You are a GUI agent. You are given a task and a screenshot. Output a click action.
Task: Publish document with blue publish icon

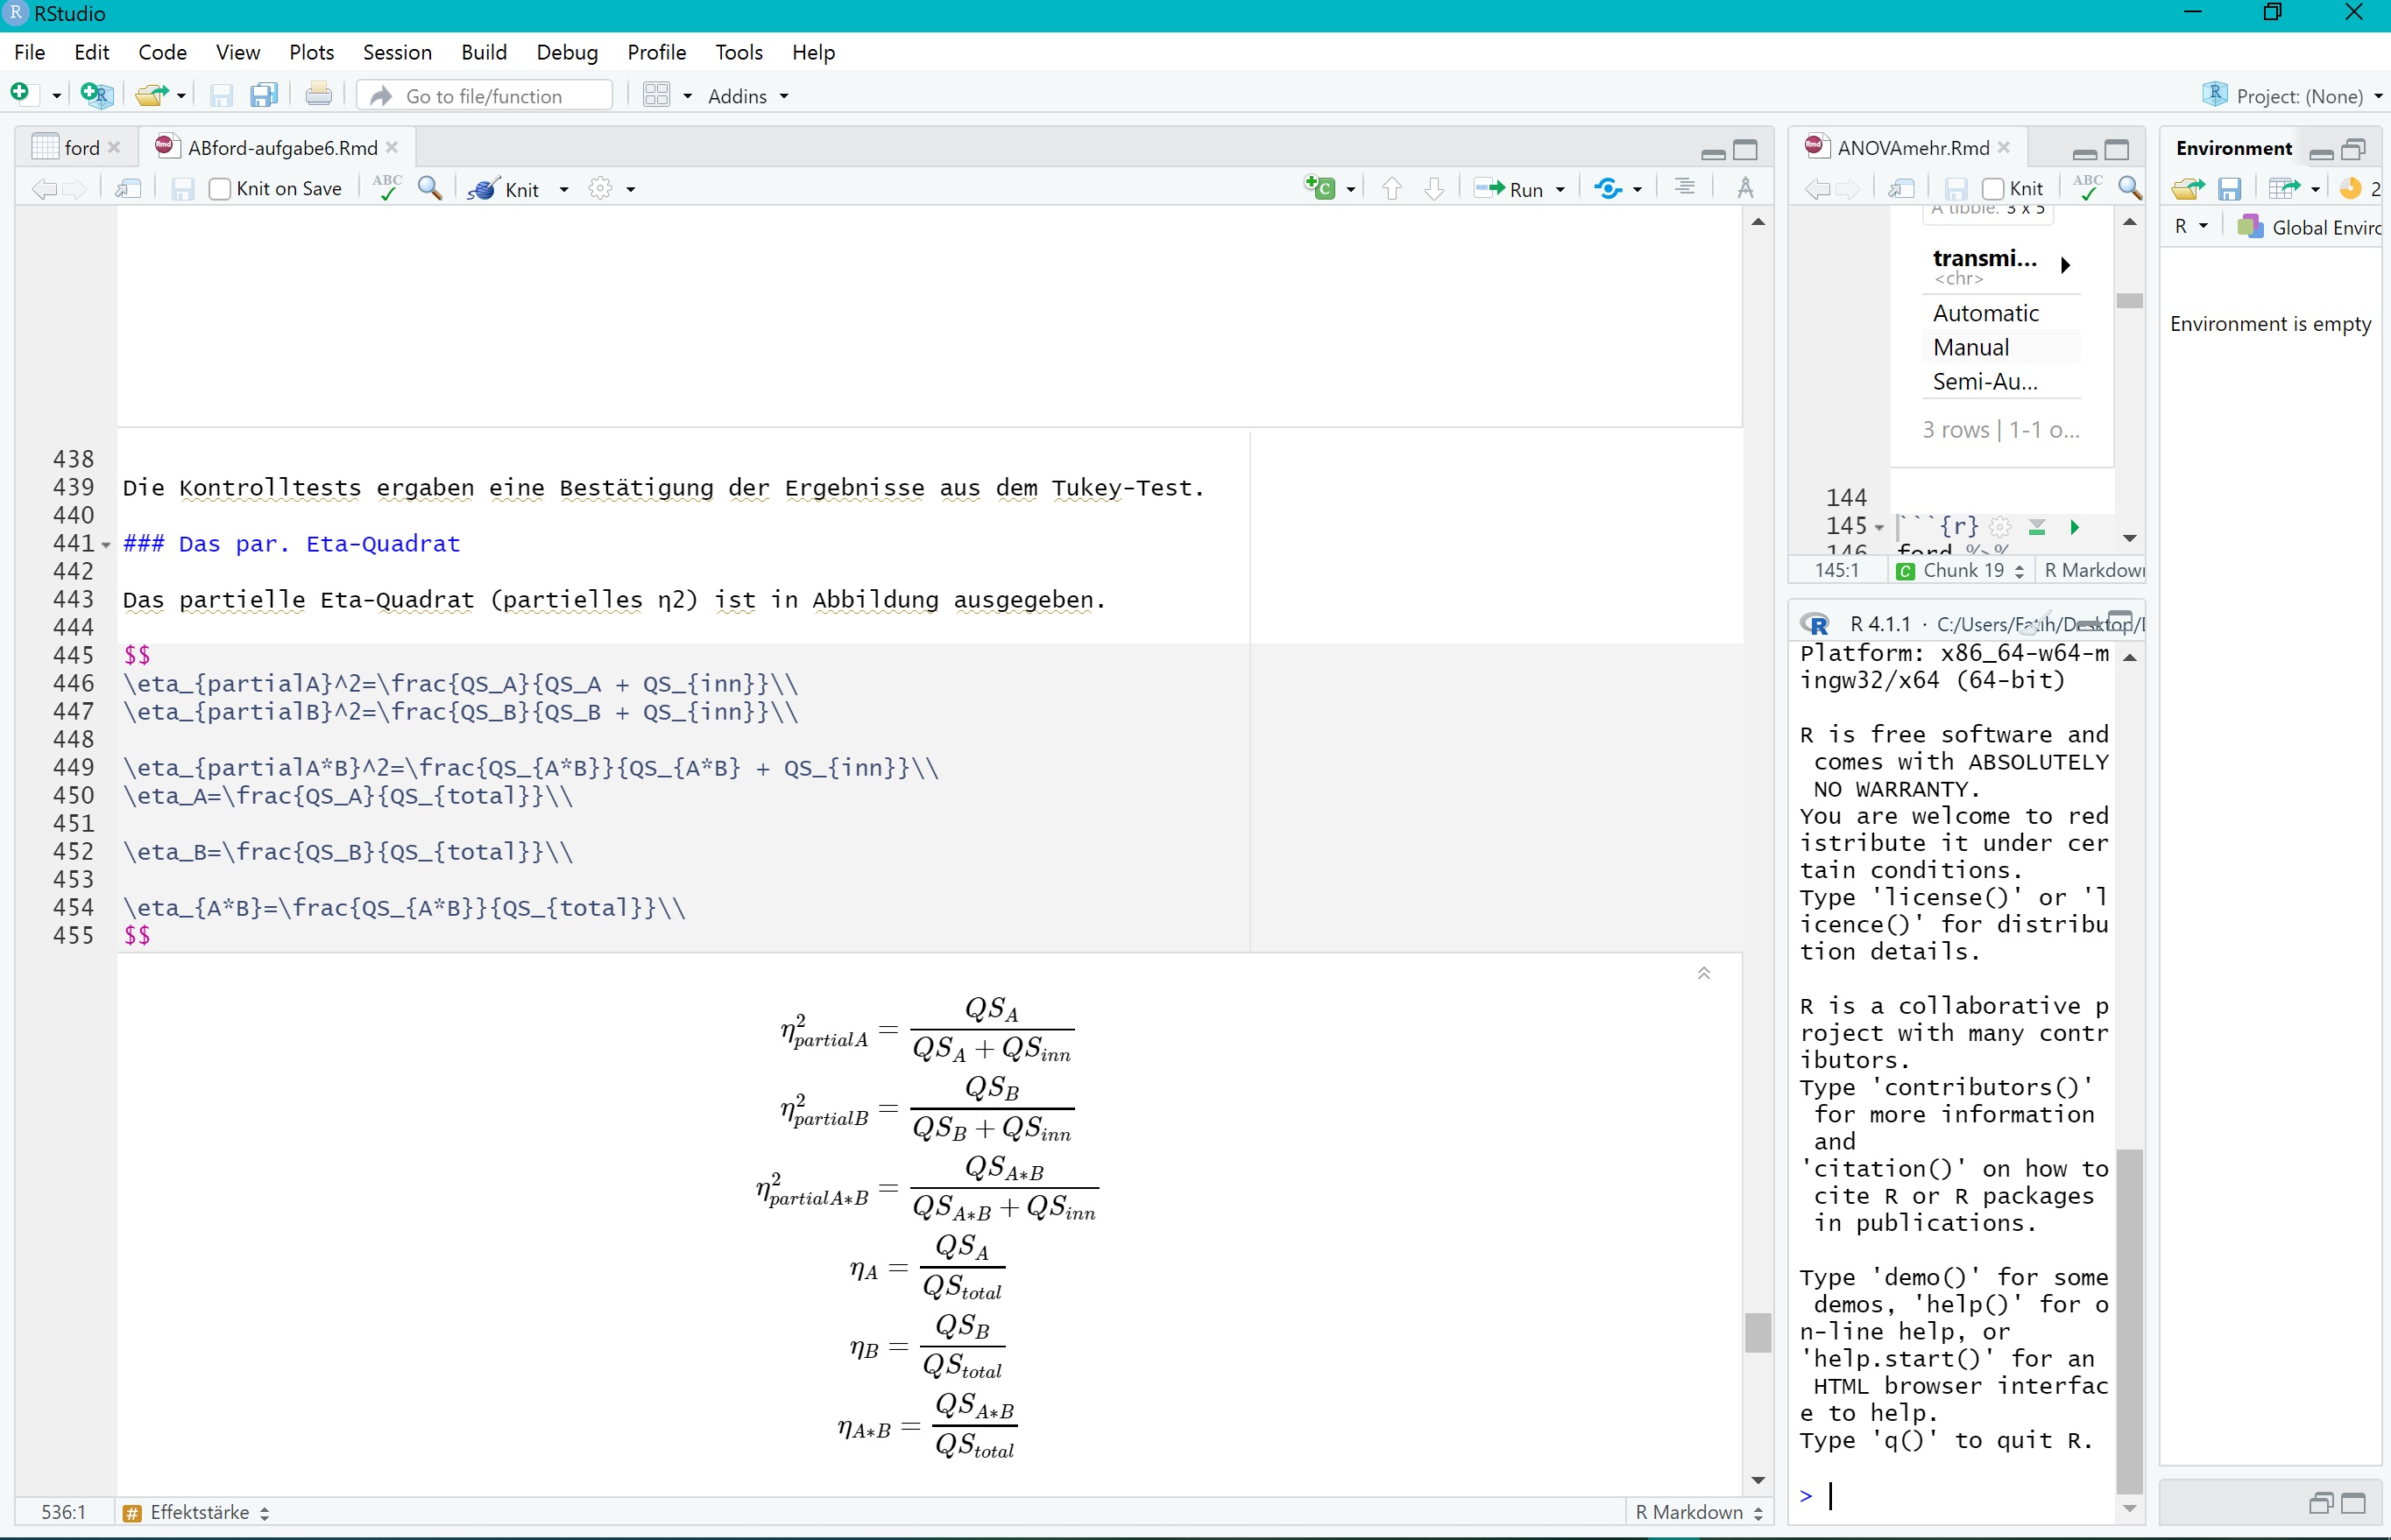point(1608,188)
